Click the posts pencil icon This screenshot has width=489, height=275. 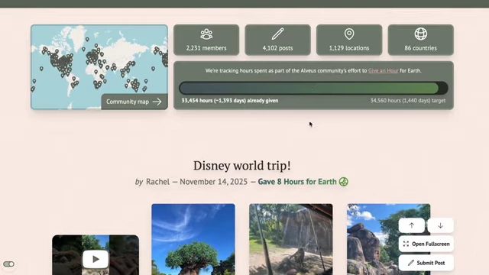tap(277, 34)
